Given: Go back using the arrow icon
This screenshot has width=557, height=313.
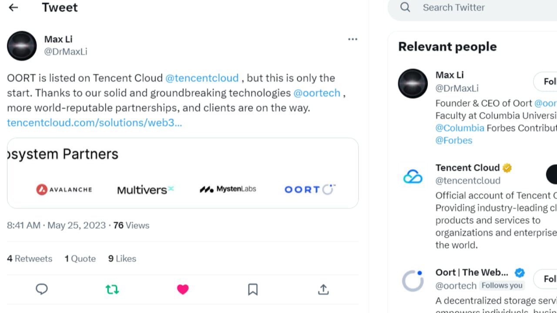Looking at the screenshot, I should [13, 7].
